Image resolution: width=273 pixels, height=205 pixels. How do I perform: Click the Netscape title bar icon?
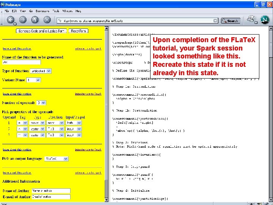(2, 4)
